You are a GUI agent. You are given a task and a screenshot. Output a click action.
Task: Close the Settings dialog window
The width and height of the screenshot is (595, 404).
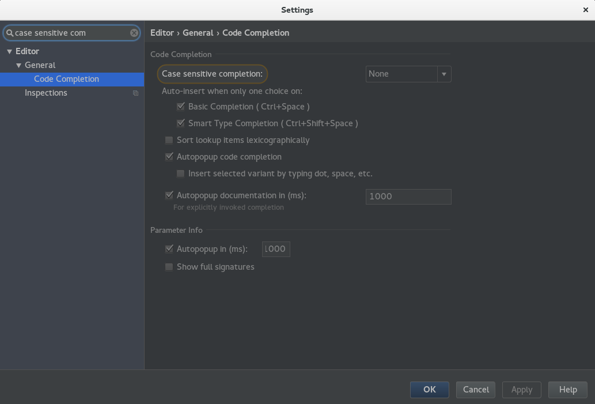click(x=585, y=10)
